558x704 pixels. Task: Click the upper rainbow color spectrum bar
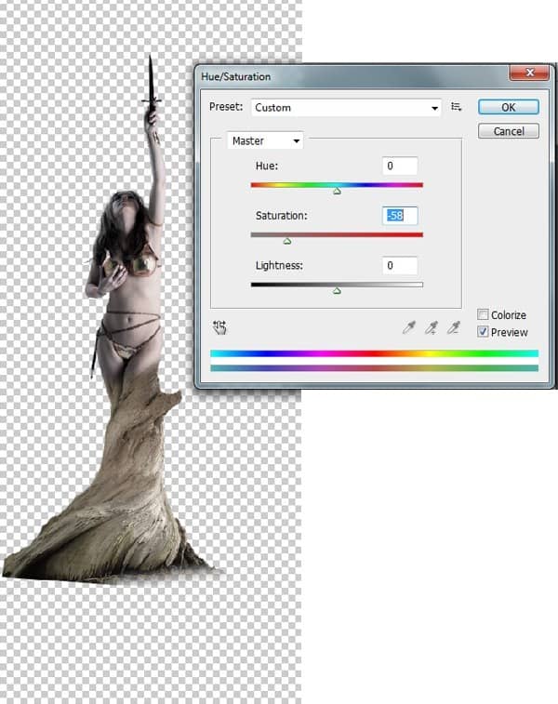pyautogui.click(x=374, y=353)
